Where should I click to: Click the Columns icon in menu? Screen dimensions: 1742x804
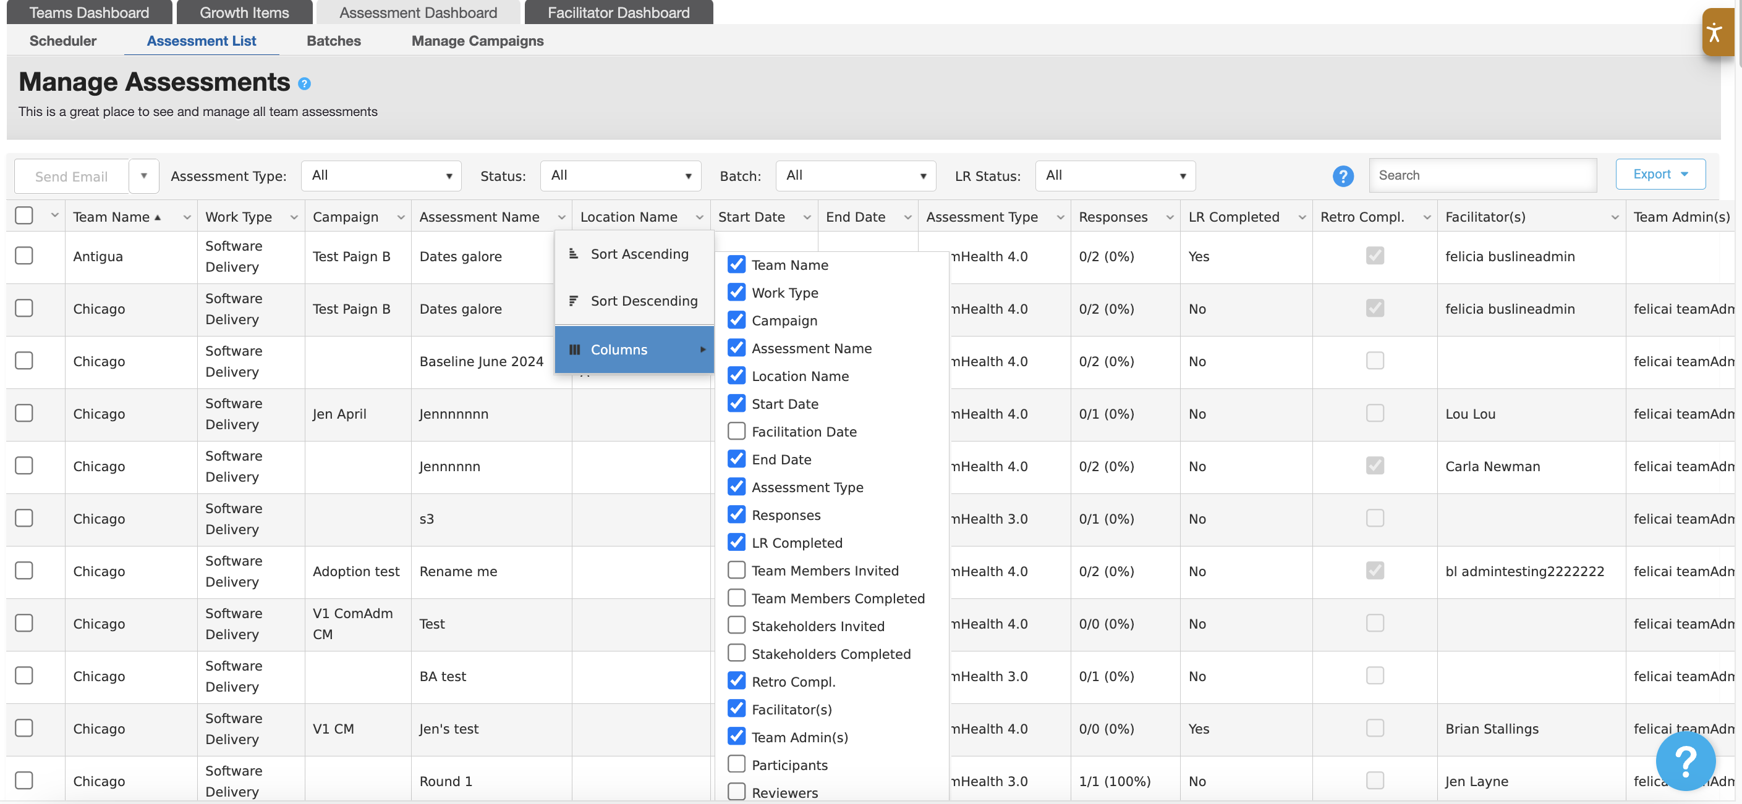[574, 350]
